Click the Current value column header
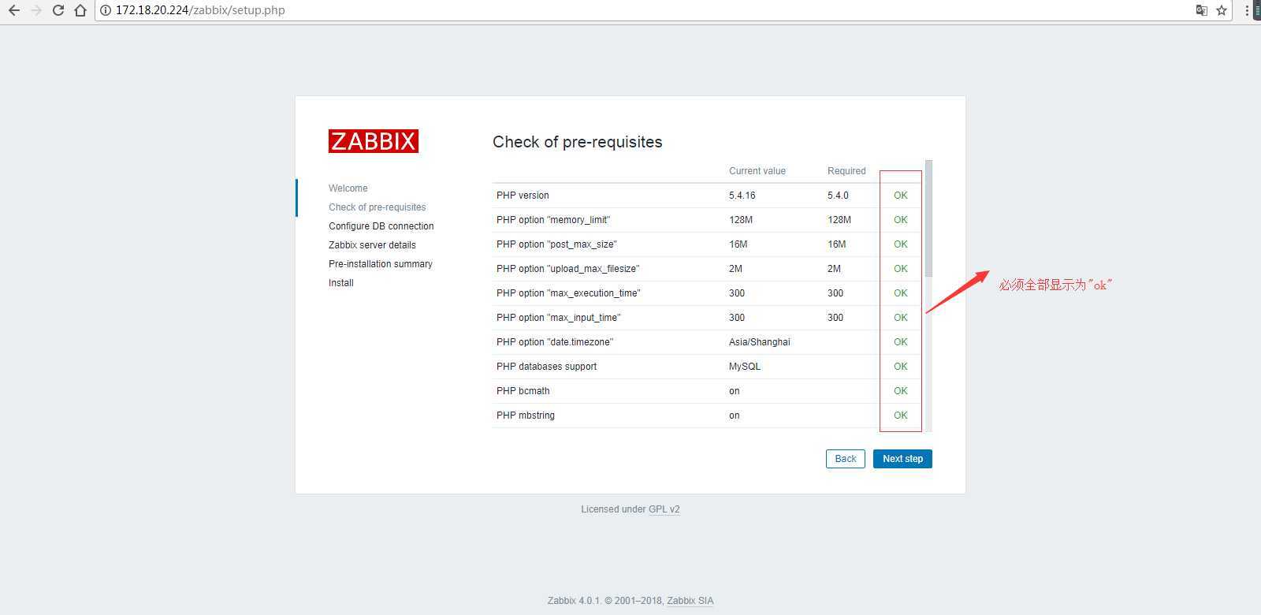Screen dimensions: 1261x615 [x=757, y=171]
